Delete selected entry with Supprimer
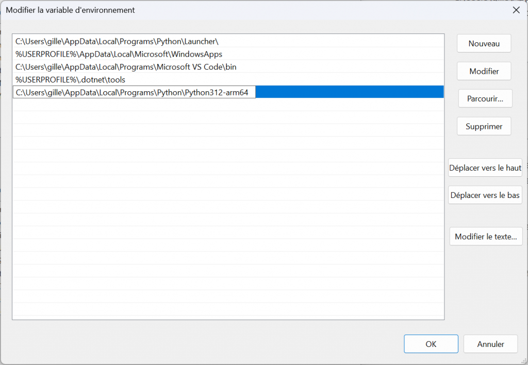Image resolution: width=528 pixels, height=365 pixels. click(x=484, y=126)
